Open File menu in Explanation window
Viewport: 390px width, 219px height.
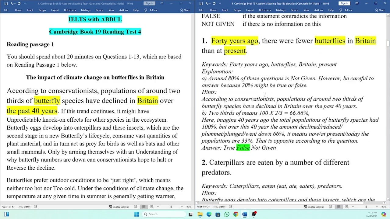[201, 10]
